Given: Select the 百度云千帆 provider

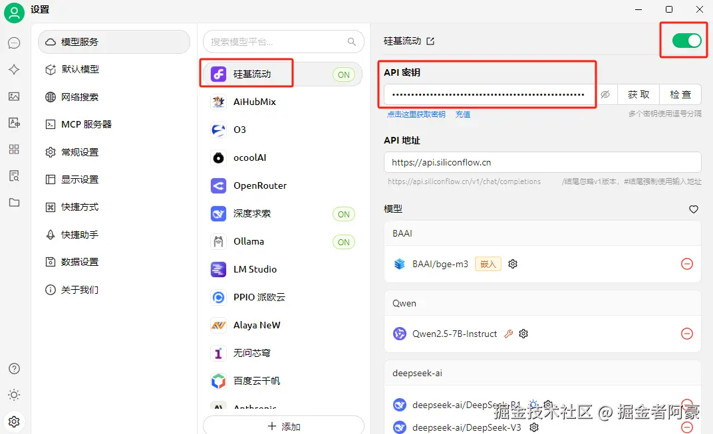Looking at the screenshot, I should 283,381.
